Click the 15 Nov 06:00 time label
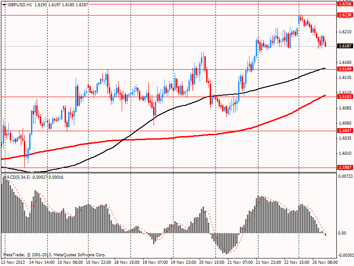The height and width of the screenshot is (266, 354). tap(70, 262)
